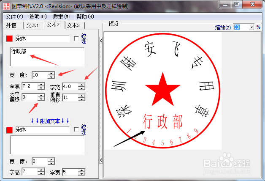Click the lower 字宽 field showing 5
The width and height of the screenshot is (265, 181).
(70, 172)
